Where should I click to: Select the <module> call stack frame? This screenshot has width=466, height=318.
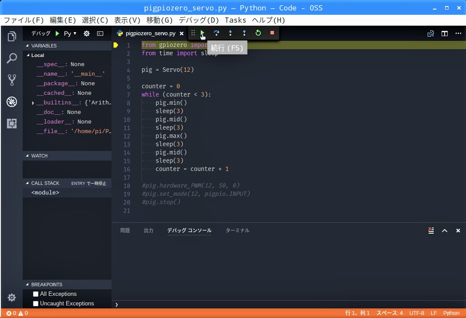(67, 193)
